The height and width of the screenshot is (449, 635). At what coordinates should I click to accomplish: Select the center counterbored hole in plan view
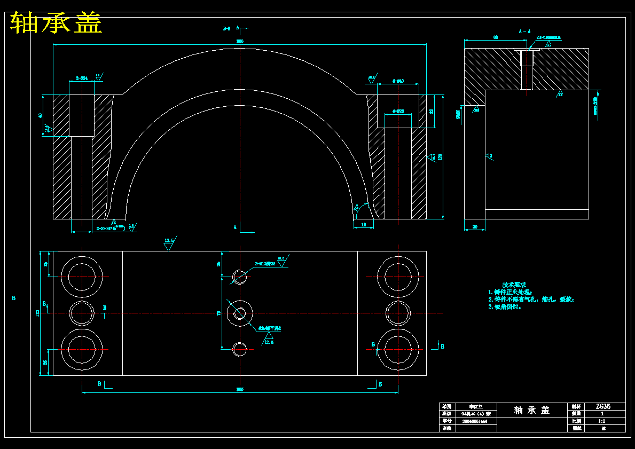[240, 313]
